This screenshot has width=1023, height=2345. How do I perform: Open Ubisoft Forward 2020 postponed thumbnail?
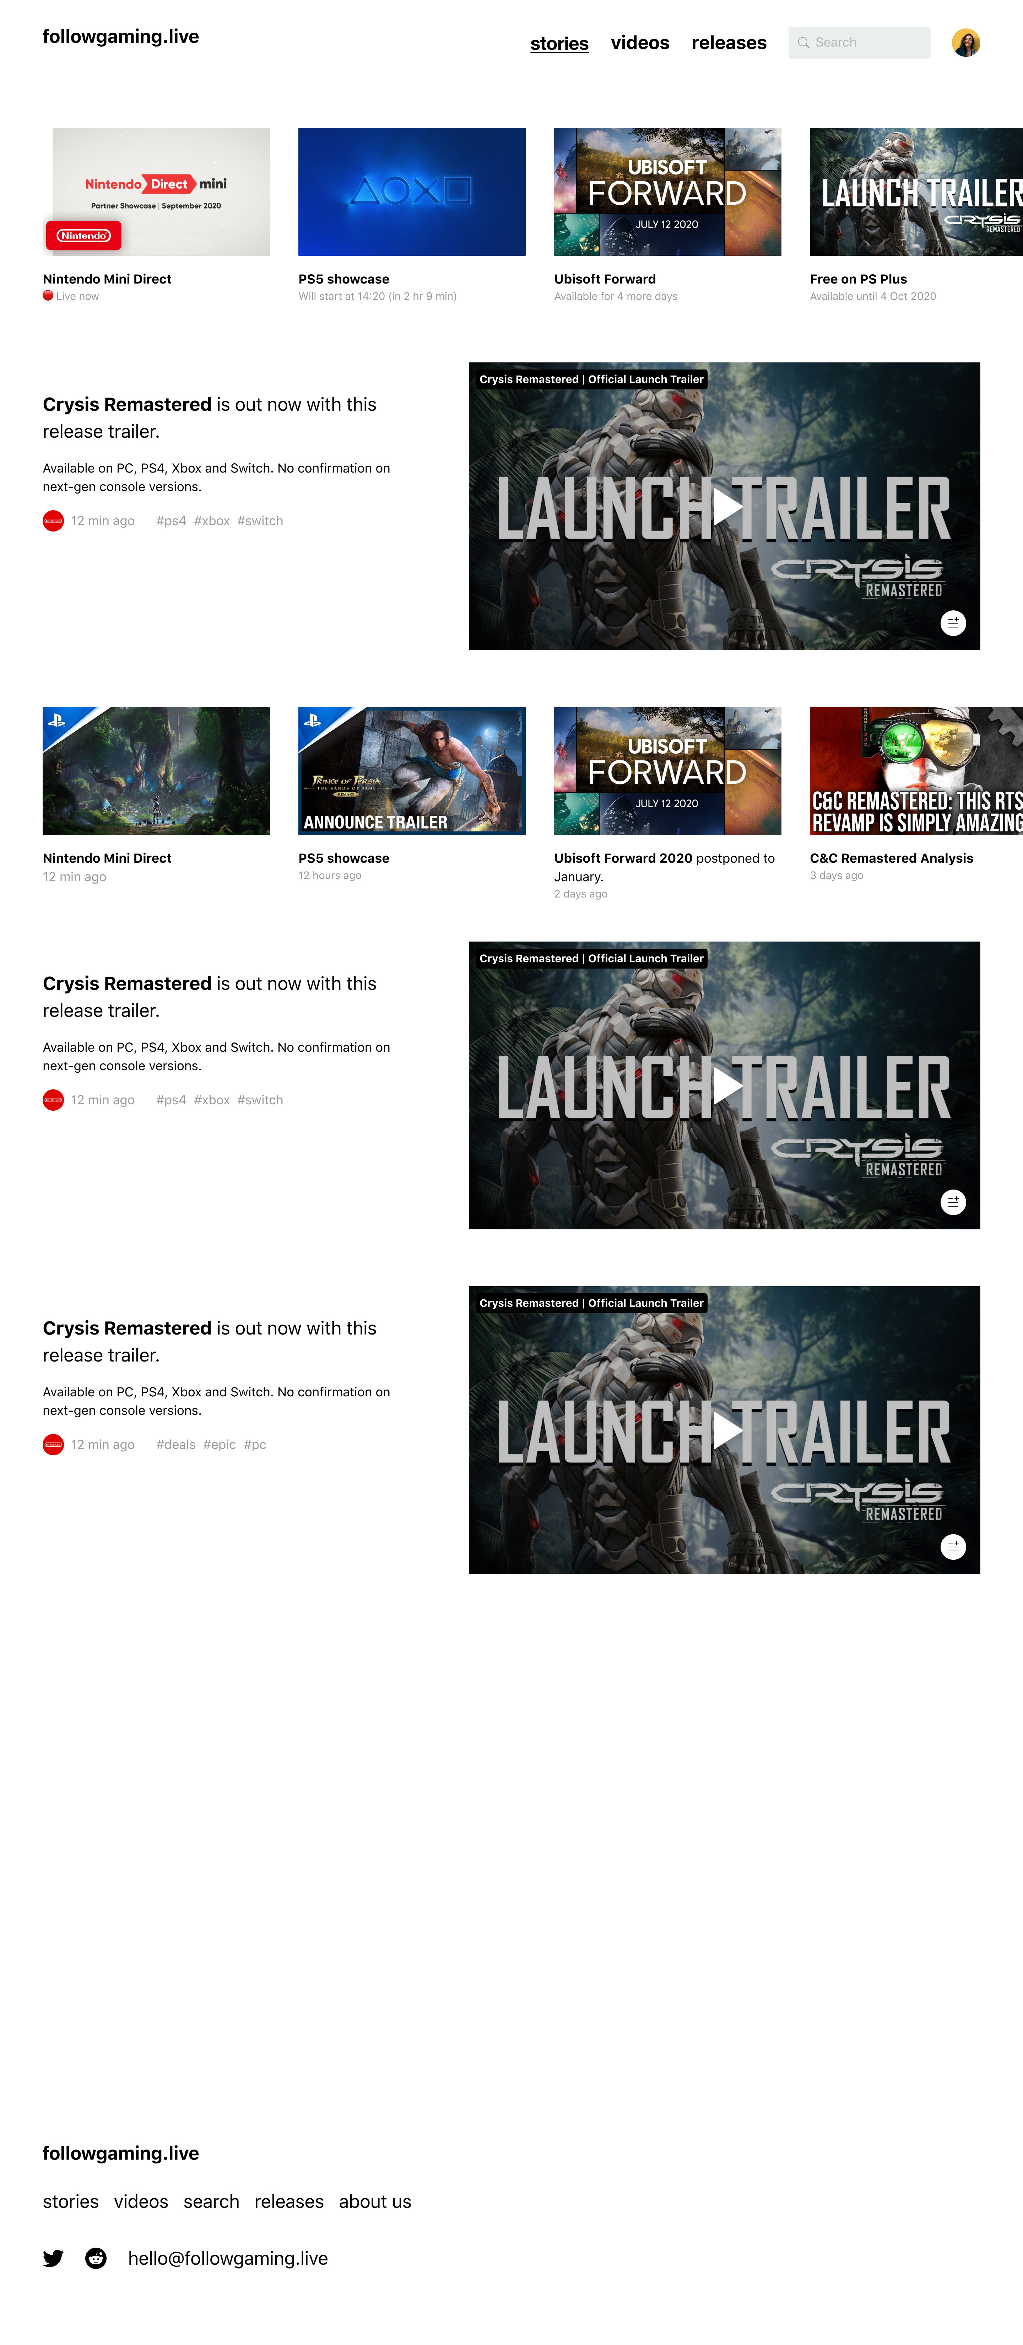point(668,771)
